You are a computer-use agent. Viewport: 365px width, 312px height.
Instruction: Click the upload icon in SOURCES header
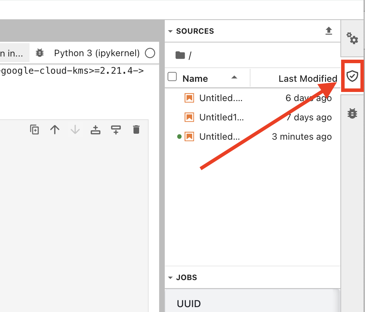[328, 31]
